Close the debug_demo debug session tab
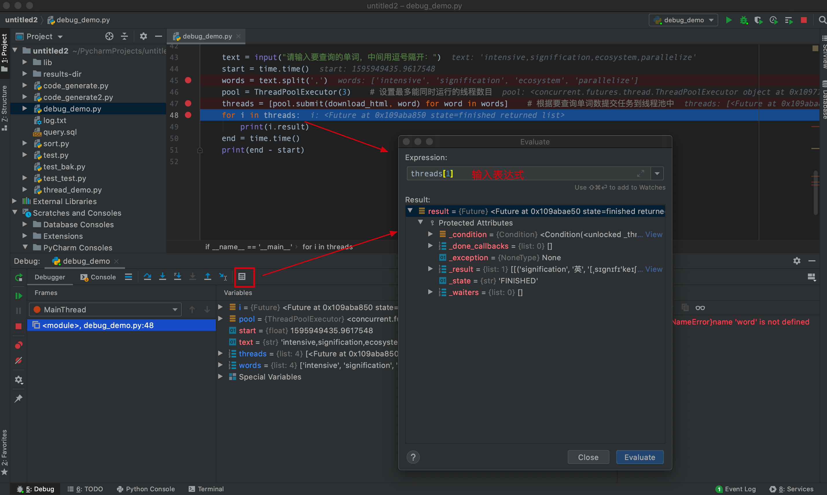This screenshot has width=827, height=495. tap(116, 261)
